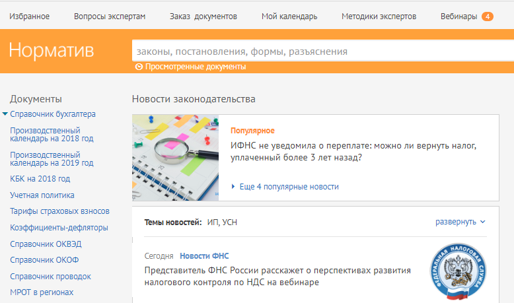Click the calendar with magnifier news thumbnail
This screenshot has width=514, height=303.
coord(175,158)
